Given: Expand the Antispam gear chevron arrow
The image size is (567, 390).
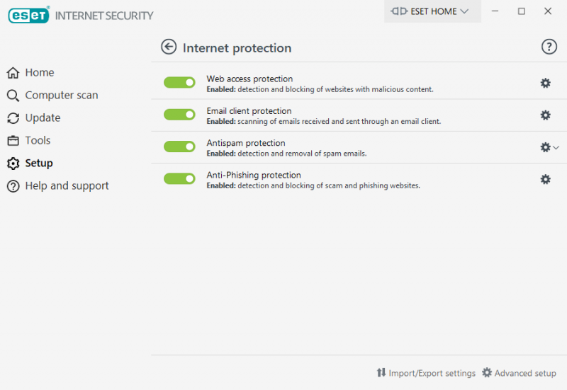Looking at the screenshot, I should coord(556,147).
